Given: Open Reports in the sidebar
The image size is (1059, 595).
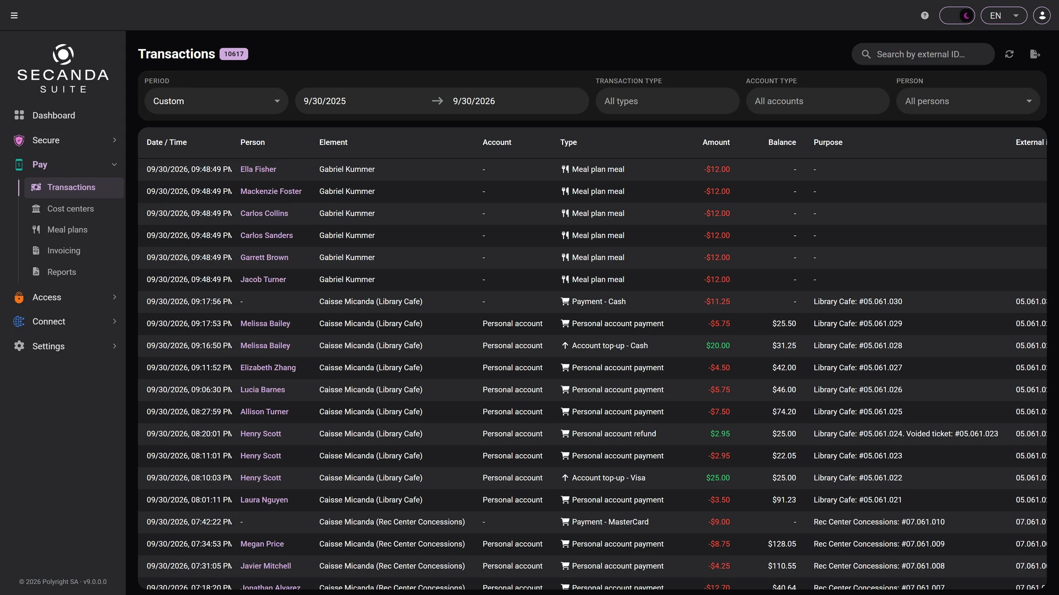Looking at the screenshot, I should (x=74, y=272).
